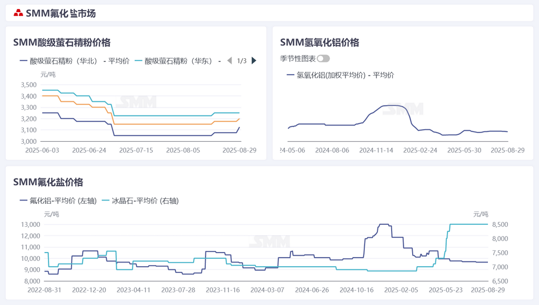Click the 8,500 right-axis value
Screen dimensions: 539x305
500,225
